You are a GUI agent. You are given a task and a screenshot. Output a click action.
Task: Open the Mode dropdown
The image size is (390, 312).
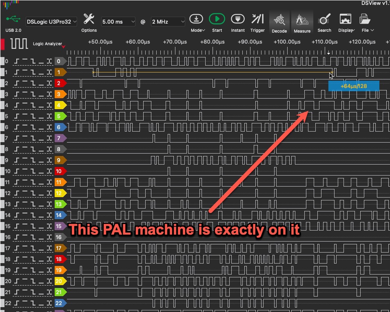click(197, 20)
